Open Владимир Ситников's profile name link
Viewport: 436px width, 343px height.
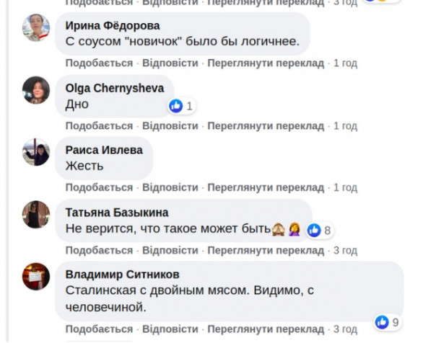pyautogui.click(x=122, y=275)
